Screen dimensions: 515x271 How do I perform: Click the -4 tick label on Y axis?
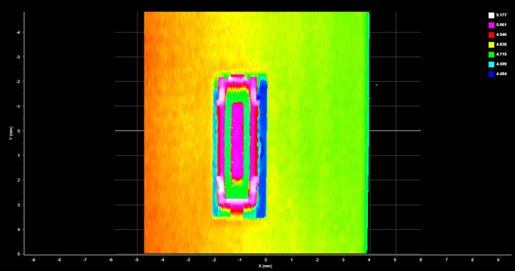[x=19, y=33]
